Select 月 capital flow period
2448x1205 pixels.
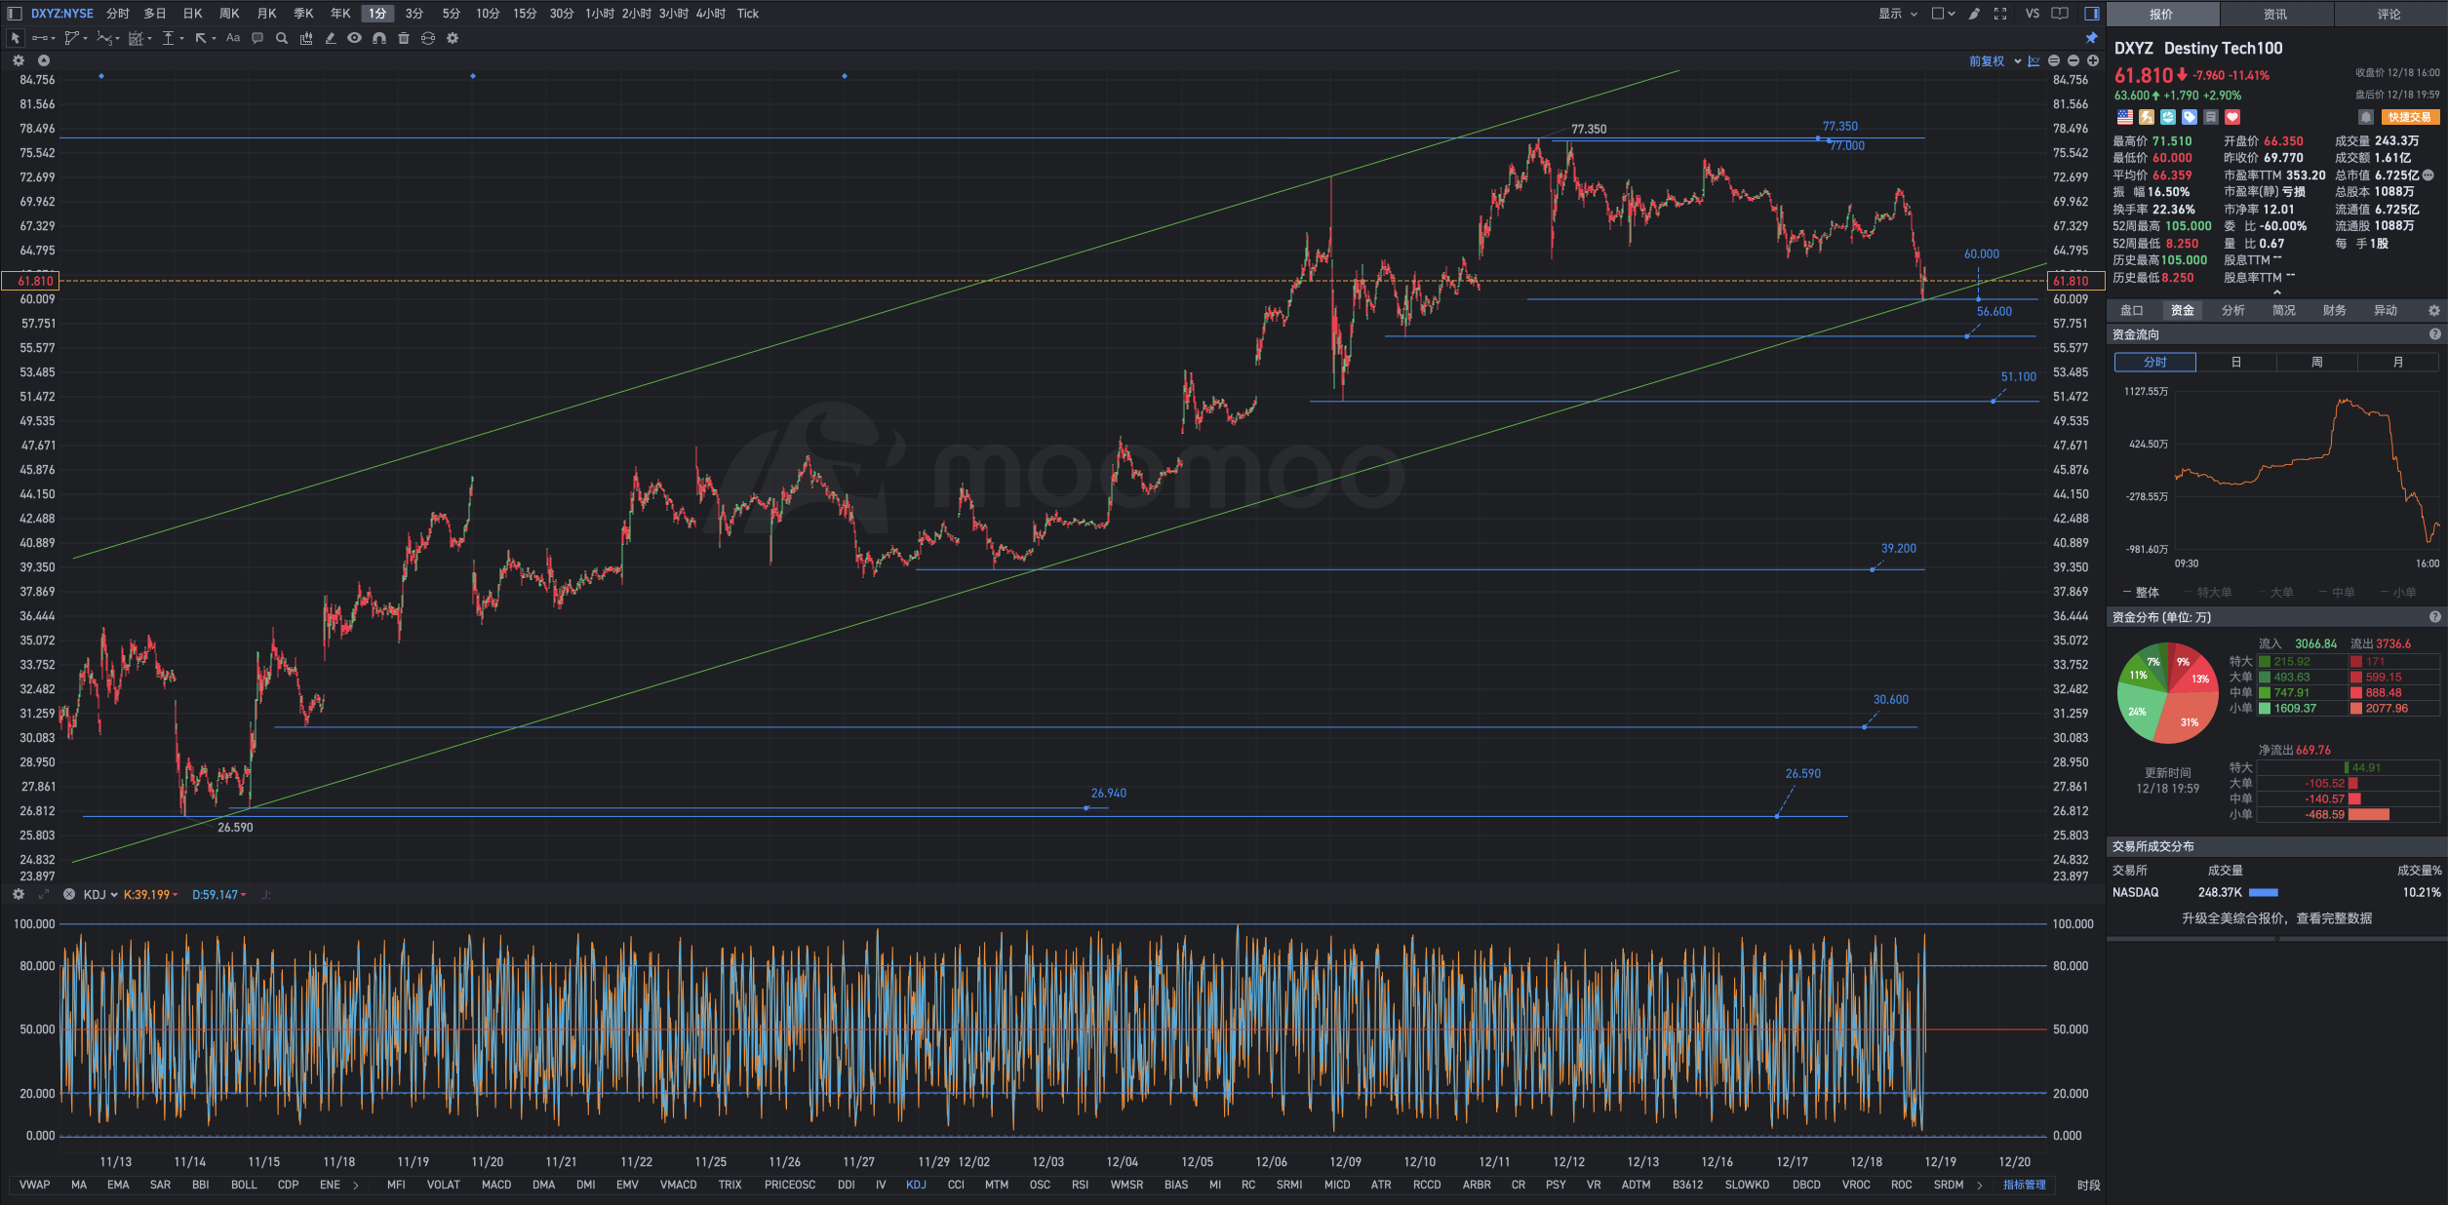(2397, 362)
